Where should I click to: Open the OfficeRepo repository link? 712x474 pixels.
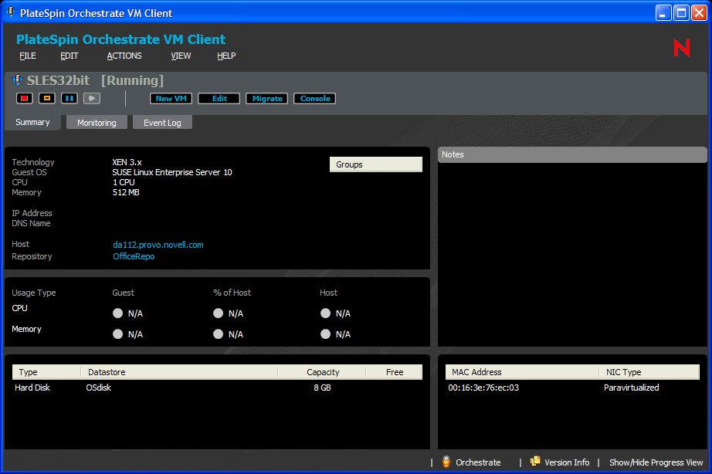134,256
